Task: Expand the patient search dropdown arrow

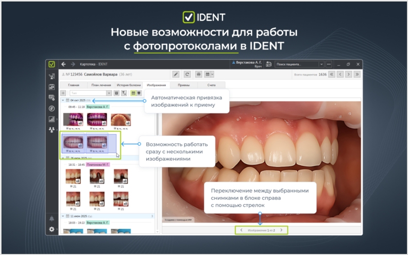Action: (321, 64)
